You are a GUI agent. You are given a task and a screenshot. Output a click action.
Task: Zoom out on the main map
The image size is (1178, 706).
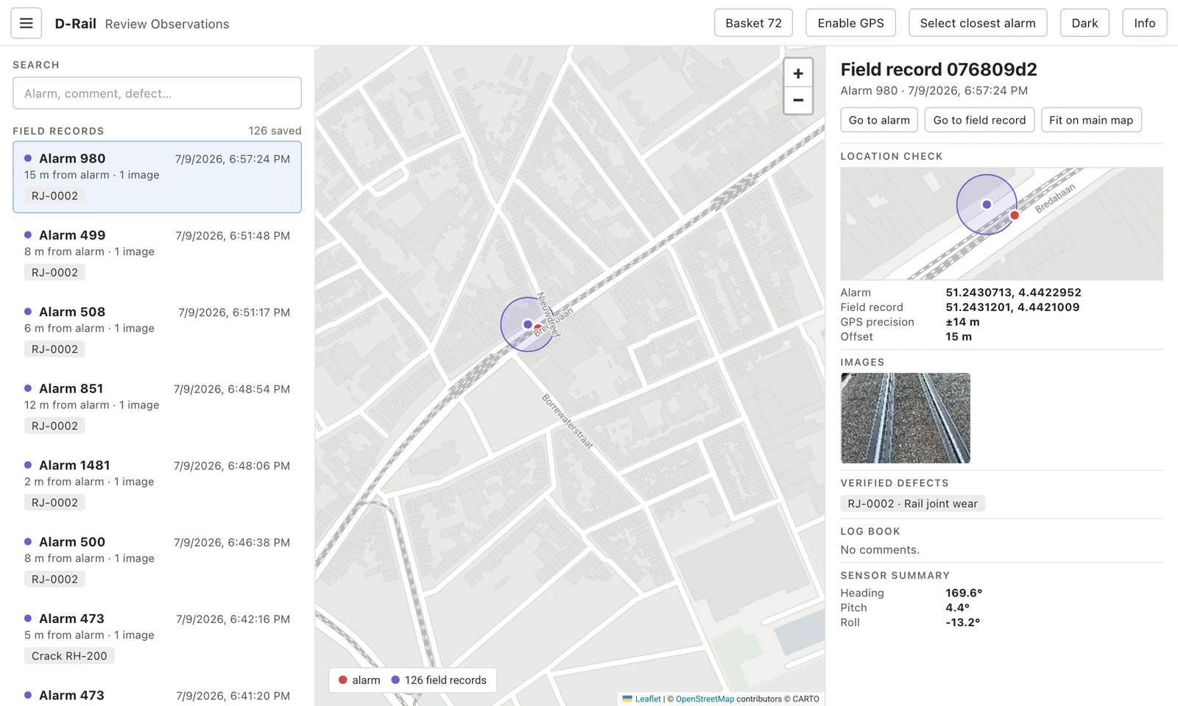(798, 101)
